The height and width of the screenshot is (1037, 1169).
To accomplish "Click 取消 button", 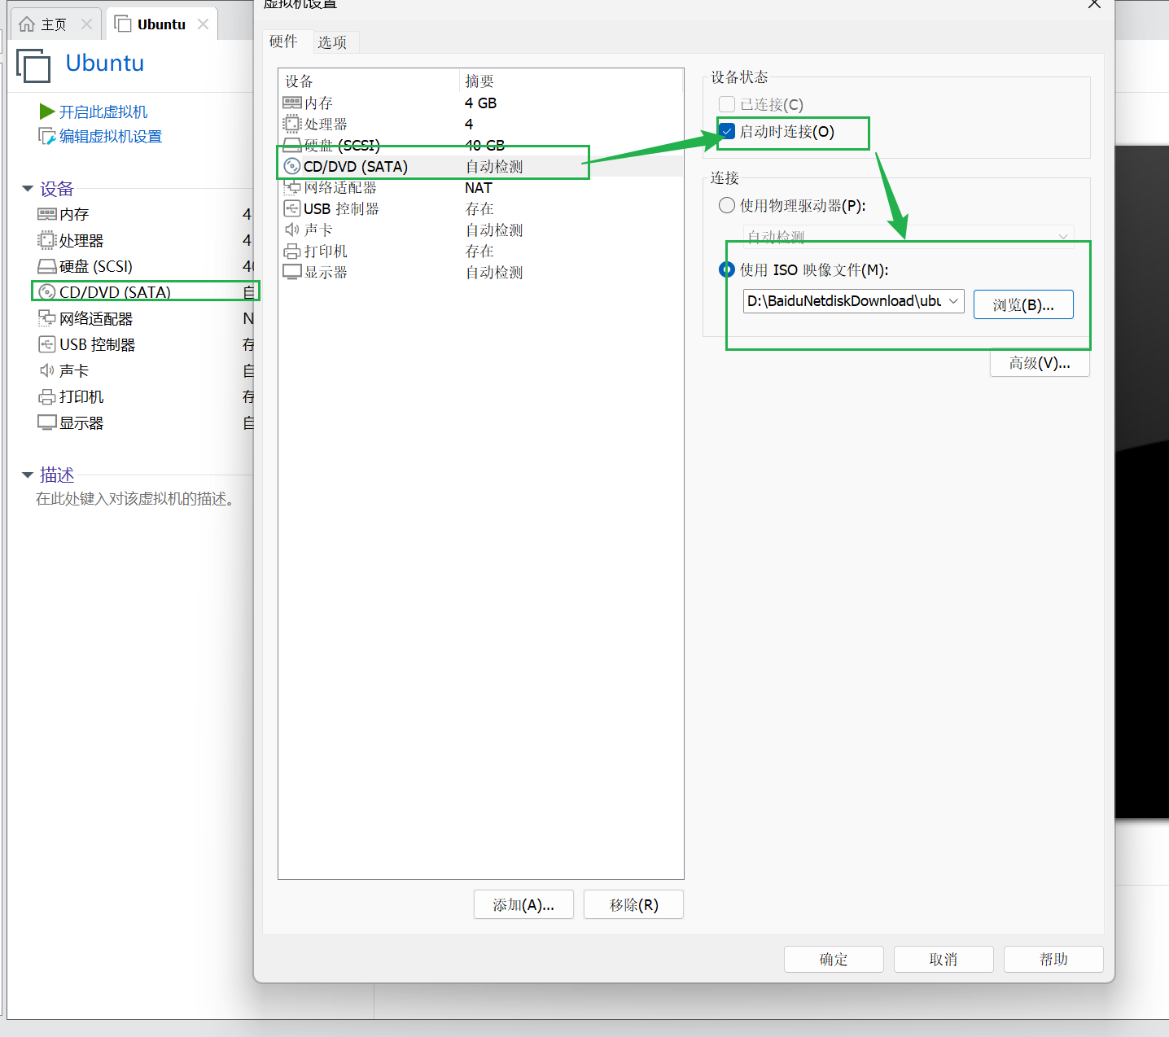I will [x=944, y=959].
